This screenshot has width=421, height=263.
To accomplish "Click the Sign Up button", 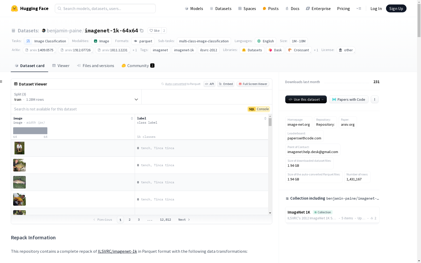I will [x=396, y=8].
